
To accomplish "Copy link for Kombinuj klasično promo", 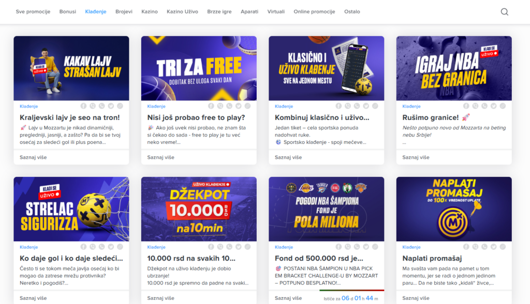I will tap(375, 106).
